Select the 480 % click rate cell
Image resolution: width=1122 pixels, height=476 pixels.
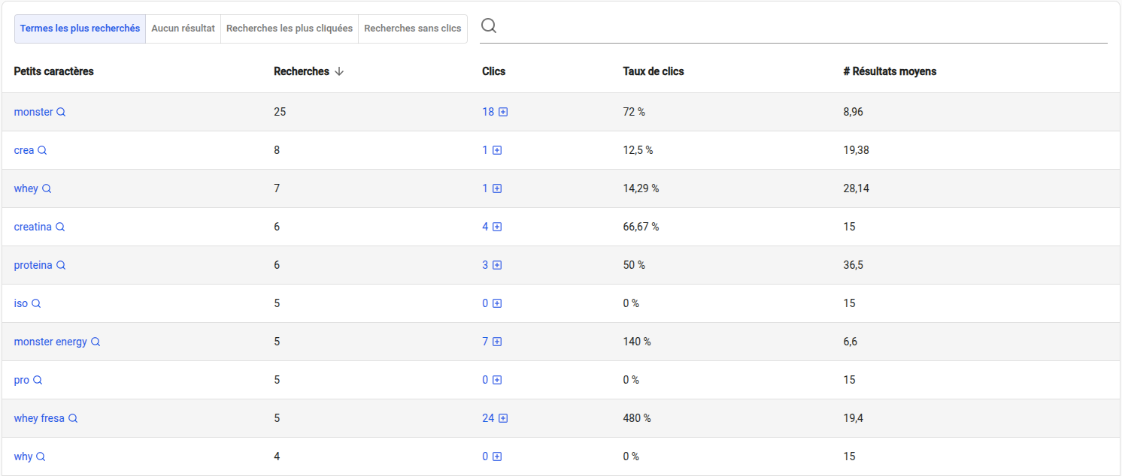pos(637,418)
